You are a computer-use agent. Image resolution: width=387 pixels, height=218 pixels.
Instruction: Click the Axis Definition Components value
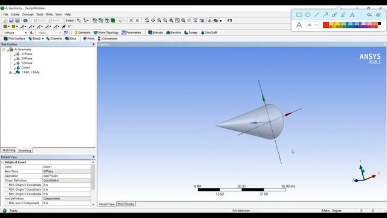point(67,199)
